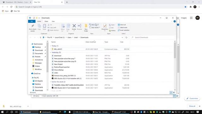Screen dimensions: 202x114
Task: Open Chrome extensions puzzle icon
Action: pos(191,7)
